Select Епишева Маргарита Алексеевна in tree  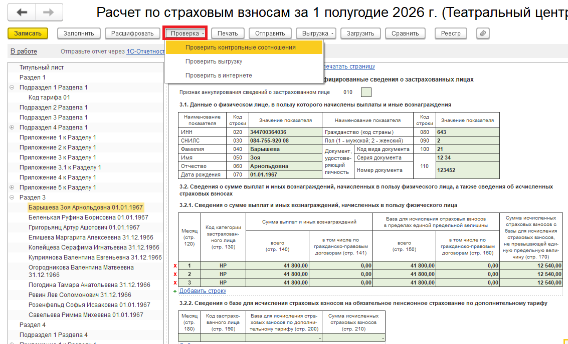pyautogui.click(x=91, y=237)
